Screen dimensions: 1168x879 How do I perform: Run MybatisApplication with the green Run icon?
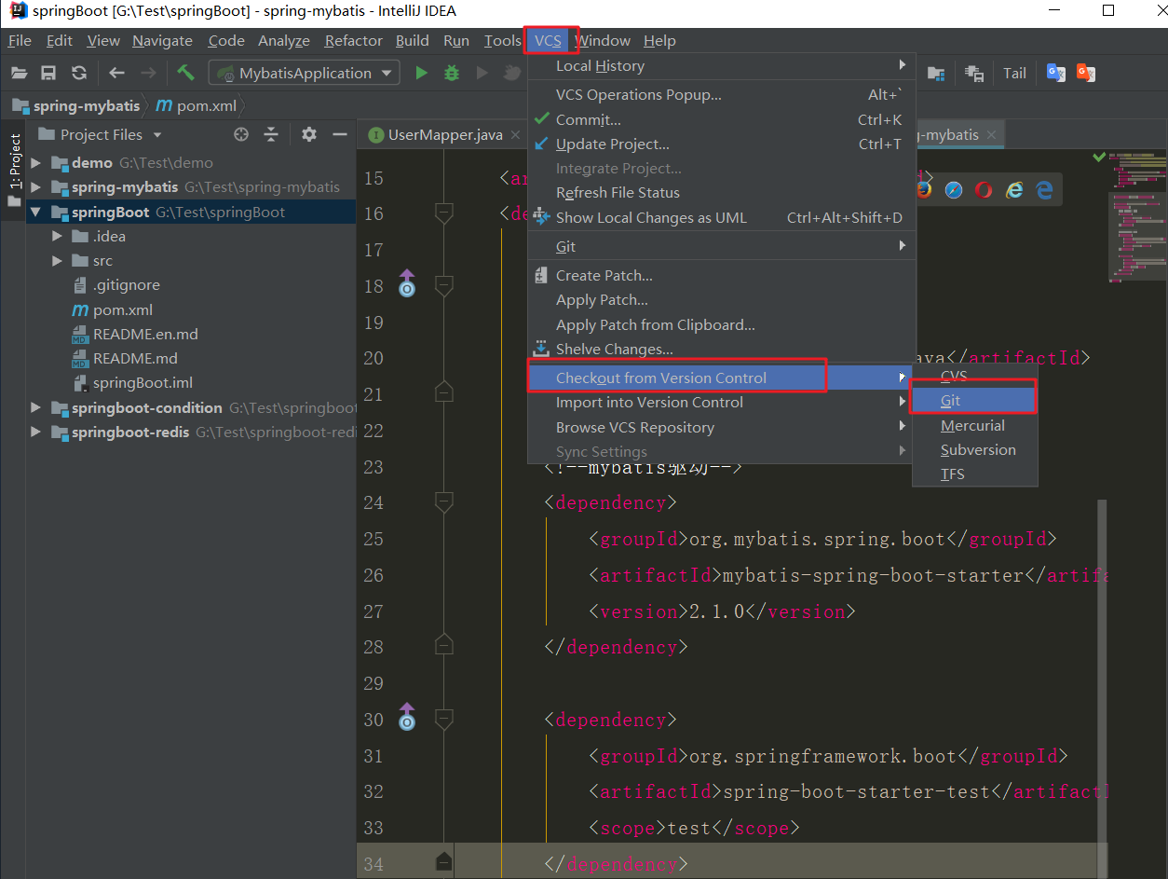point(421,72)
